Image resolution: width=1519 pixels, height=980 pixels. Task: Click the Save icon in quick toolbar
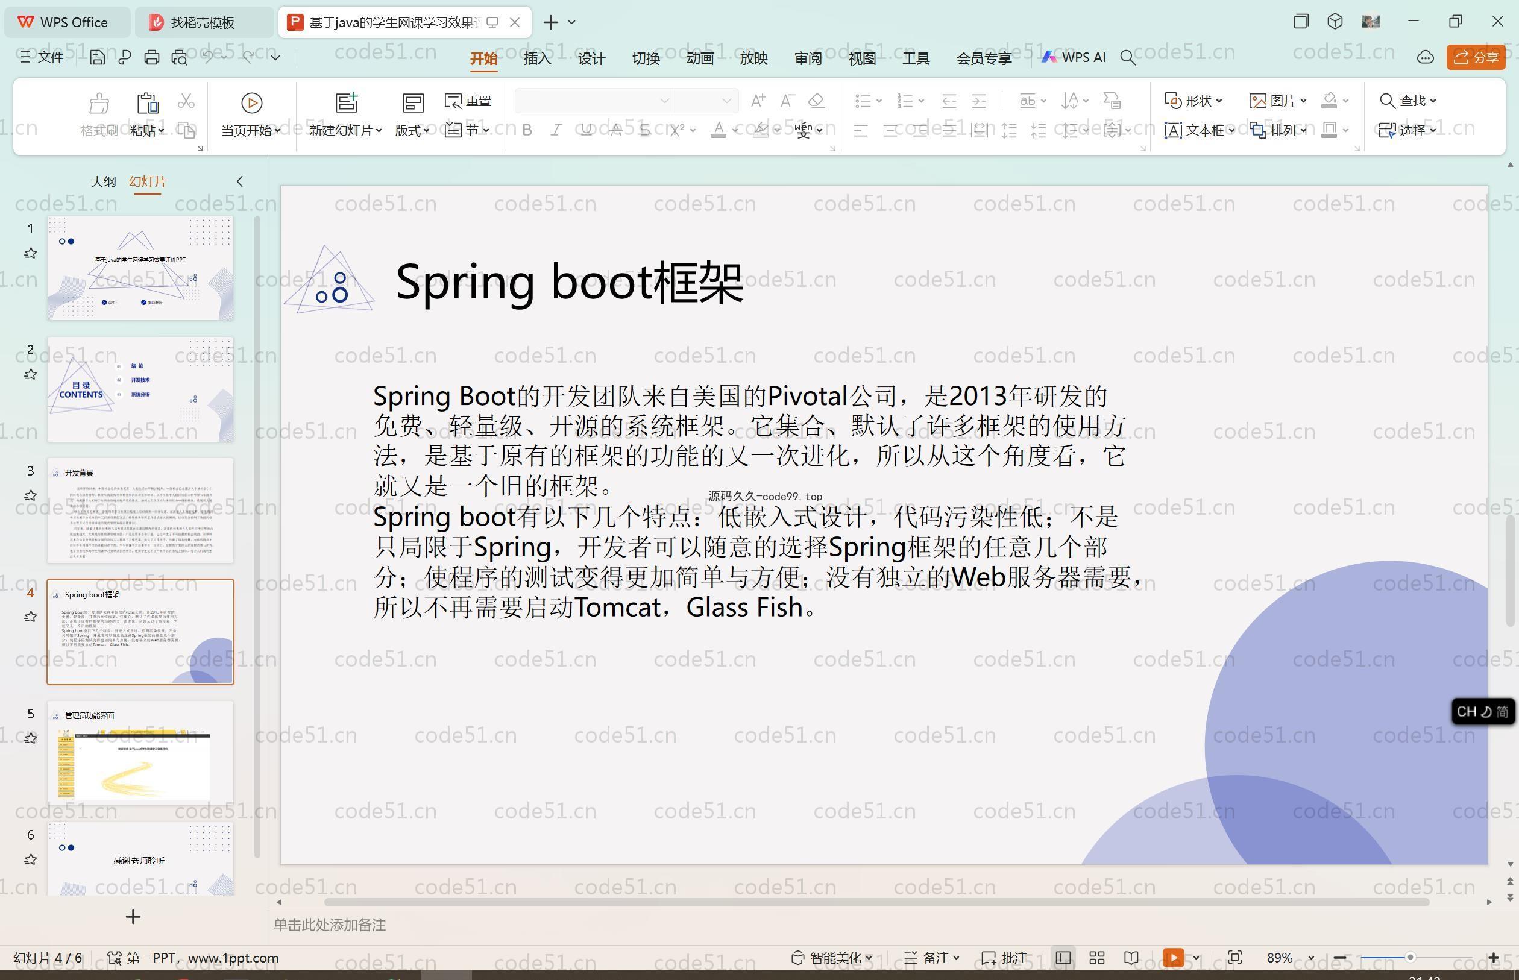tap(98, 57)
